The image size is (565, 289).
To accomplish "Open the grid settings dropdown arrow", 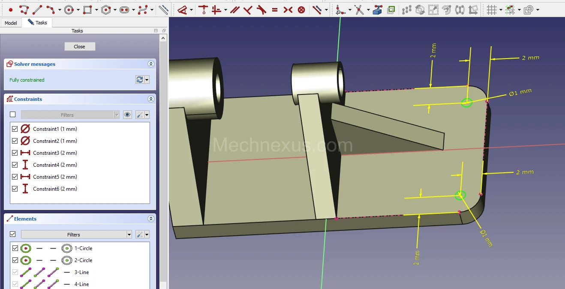I will tap(500, 9).
